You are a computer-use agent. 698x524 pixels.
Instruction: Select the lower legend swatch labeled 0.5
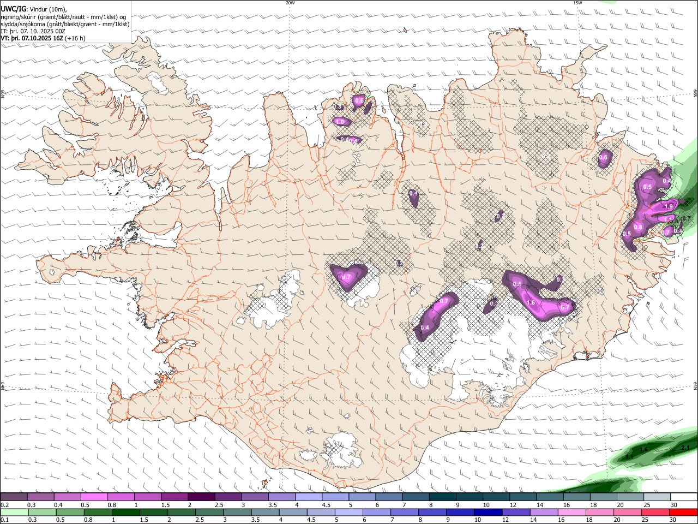(x=70, y=513)
